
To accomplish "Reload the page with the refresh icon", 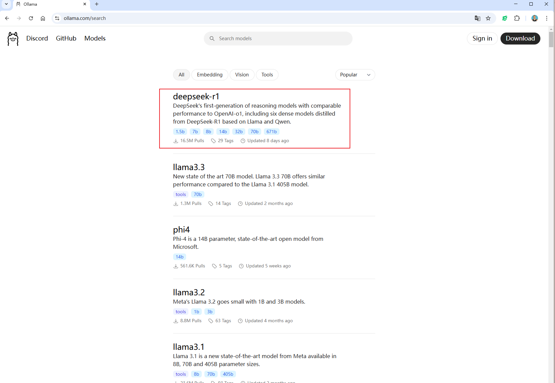I will (x=31, y=18).
